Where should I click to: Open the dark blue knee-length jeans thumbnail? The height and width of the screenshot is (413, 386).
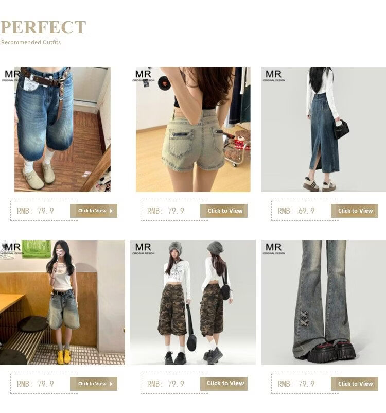coord(62,129)
